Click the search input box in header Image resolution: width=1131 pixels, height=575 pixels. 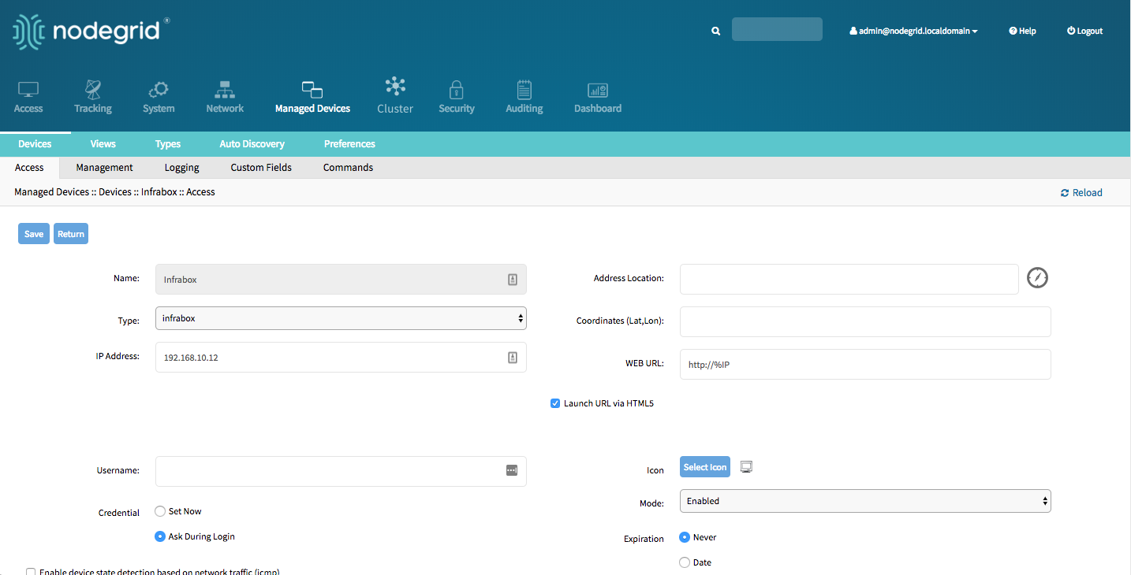pyautogui.click(x=777, y=30)
